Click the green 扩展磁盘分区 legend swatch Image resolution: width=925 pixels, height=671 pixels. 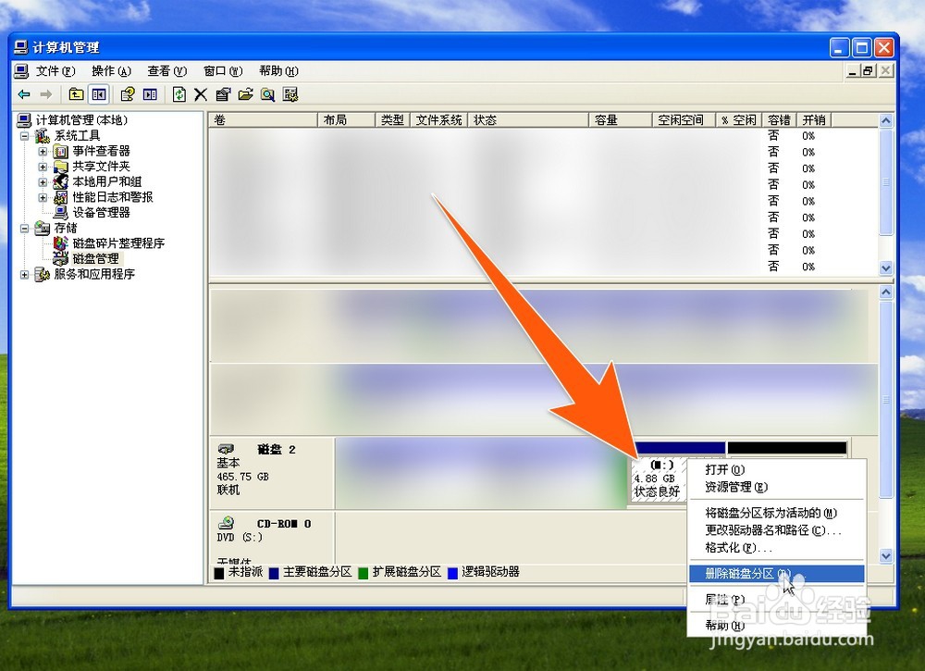coord(364,573)
